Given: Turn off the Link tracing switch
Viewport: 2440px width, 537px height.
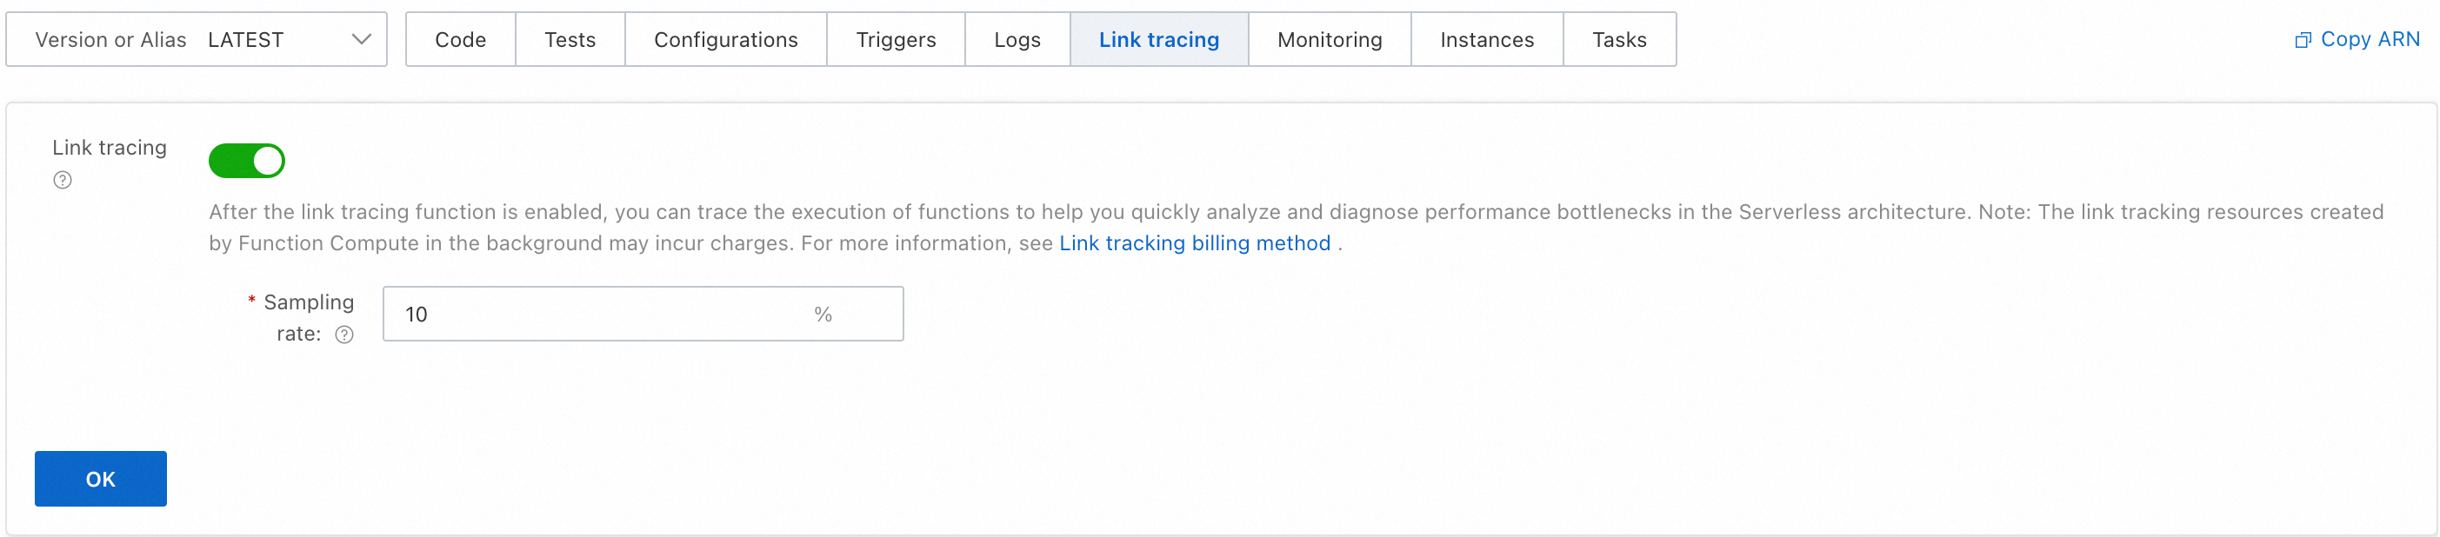Looking at the screenshot, I should click(246, 161).
